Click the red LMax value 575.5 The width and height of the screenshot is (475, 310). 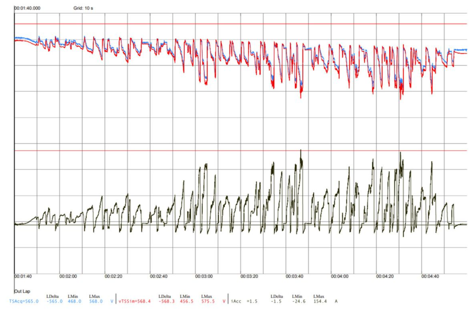208,301
